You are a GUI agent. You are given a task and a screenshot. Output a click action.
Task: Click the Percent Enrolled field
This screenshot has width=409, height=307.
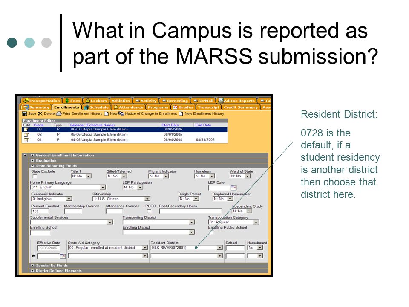point(40,211)
